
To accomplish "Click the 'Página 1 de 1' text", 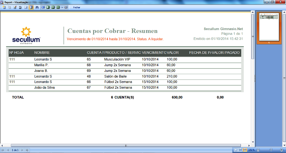I will pos(232,34).
